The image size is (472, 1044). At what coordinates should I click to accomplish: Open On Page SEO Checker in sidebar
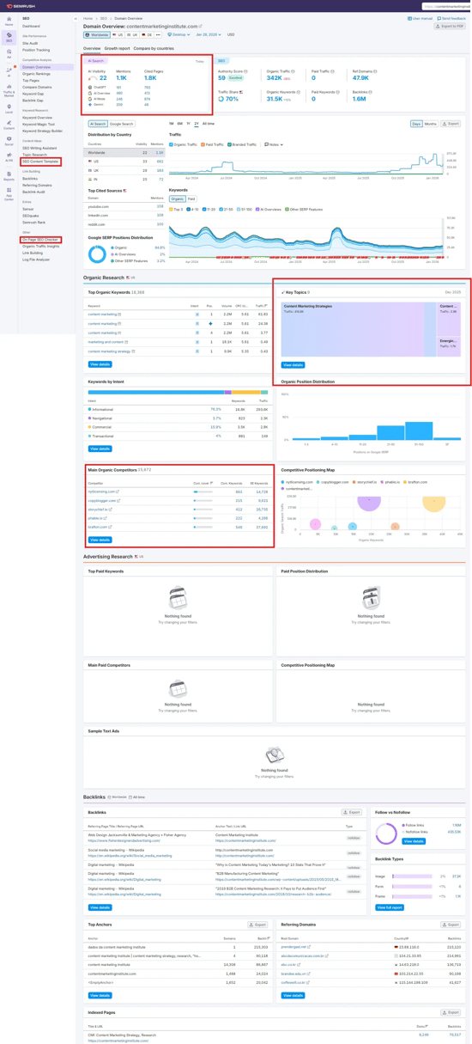[x=40, y=240]
